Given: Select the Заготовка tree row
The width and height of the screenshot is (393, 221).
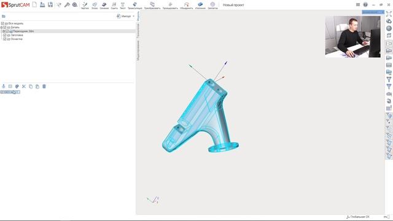Looking at the screenshot, I should [x=68, y=36].
